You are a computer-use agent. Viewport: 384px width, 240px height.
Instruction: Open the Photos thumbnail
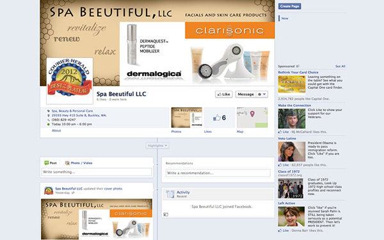pos(187,117)
